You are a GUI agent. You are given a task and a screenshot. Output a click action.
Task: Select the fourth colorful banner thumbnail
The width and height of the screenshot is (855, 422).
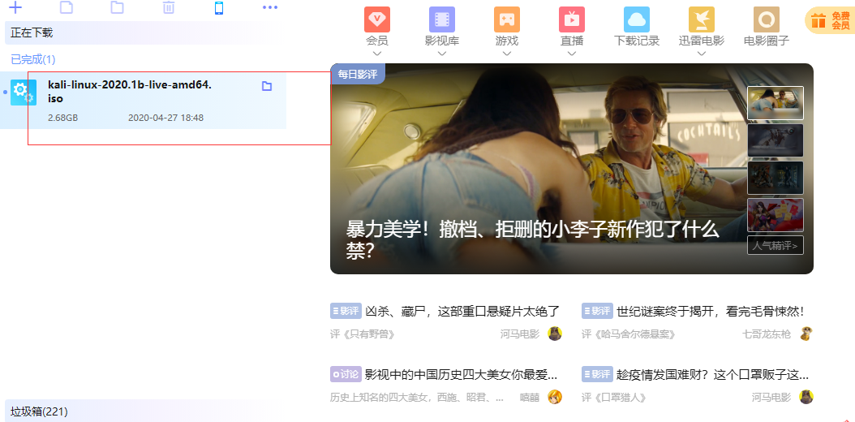click(x=776, y=215)
